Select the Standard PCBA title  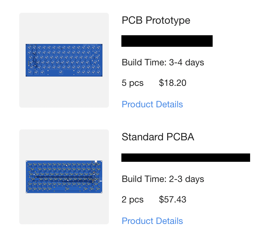158,137
